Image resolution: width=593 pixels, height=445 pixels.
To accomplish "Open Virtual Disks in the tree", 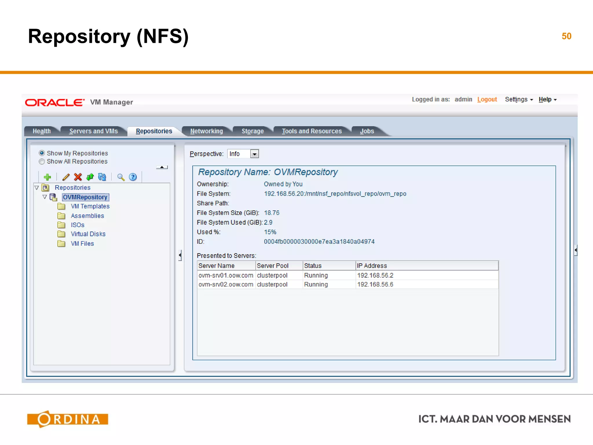I will [88, 234].
